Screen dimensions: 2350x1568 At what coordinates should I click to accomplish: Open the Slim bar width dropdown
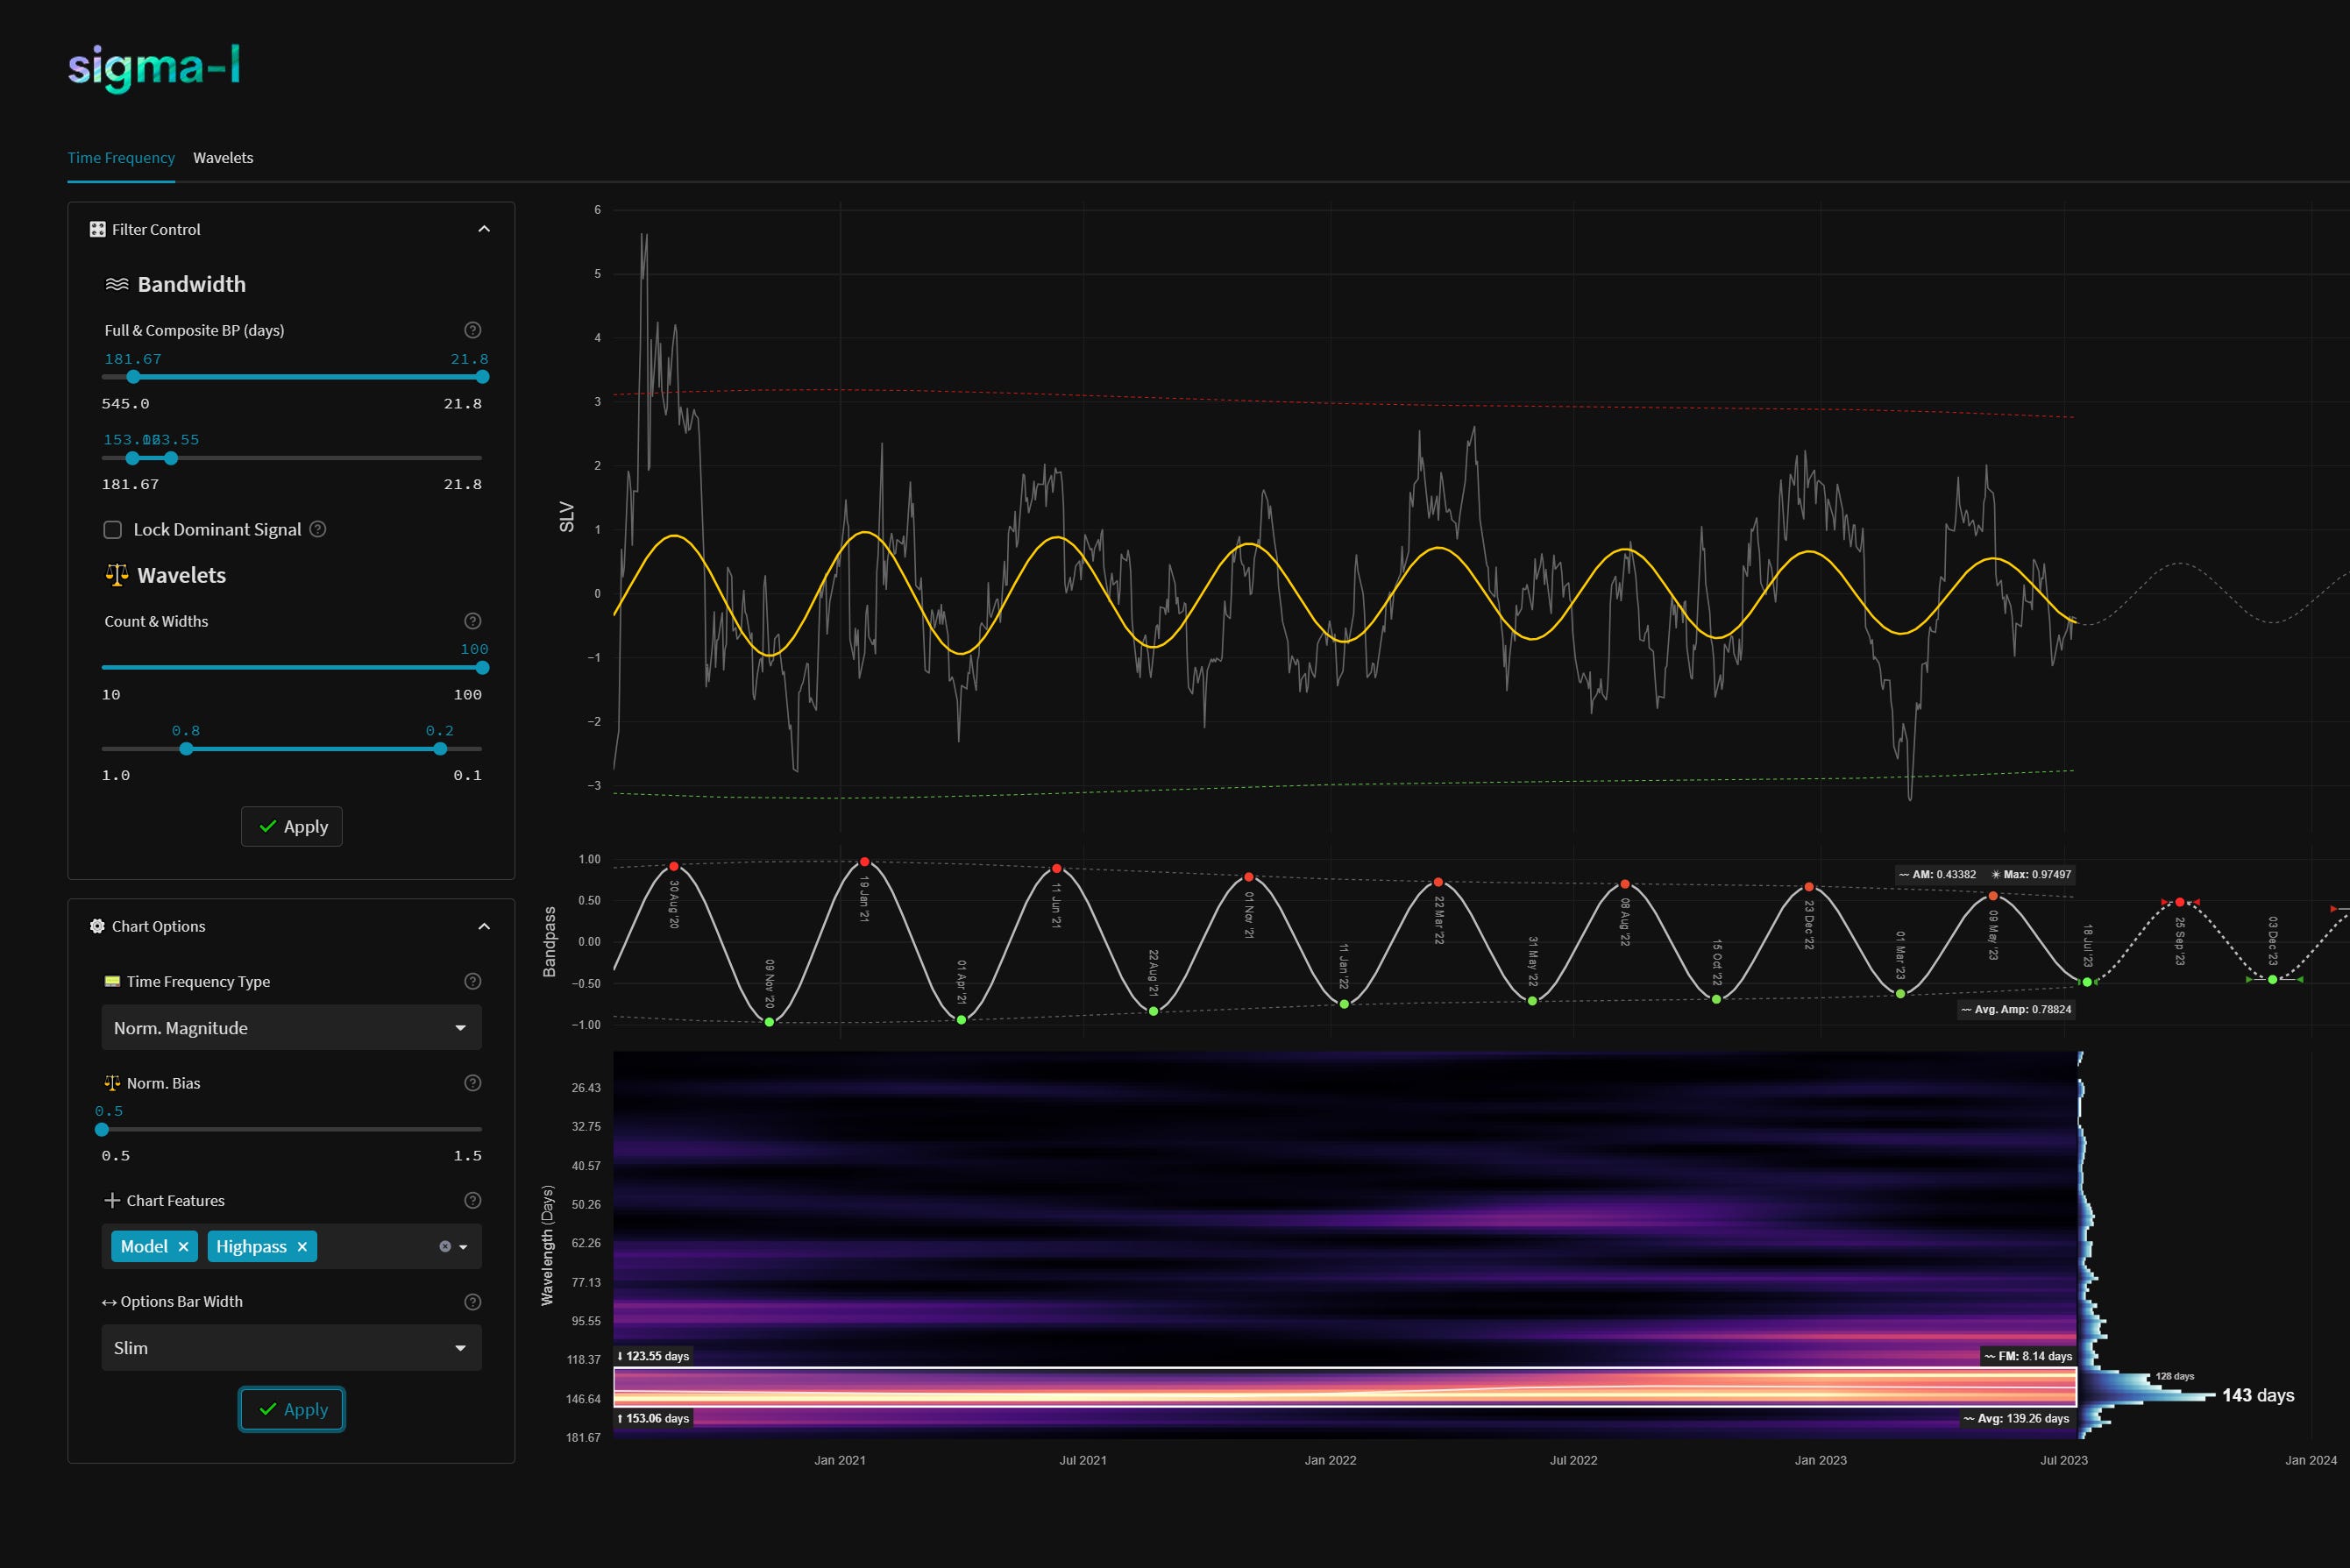point(291,1348)
